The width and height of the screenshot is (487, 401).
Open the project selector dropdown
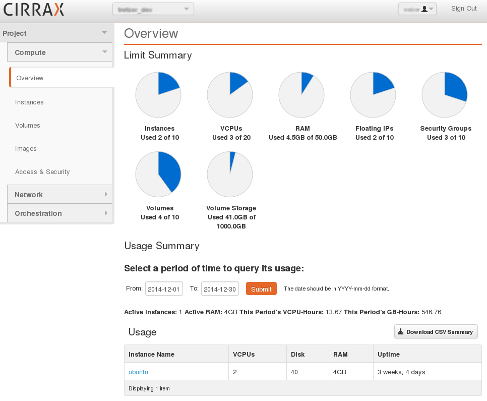(x=153, y=9)
